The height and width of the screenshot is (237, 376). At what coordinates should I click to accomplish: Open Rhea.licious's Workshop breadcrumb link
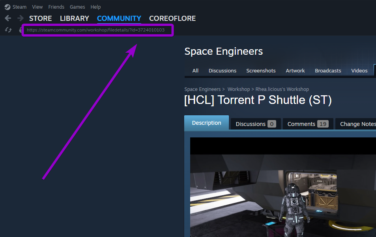(x=282, y=89)
